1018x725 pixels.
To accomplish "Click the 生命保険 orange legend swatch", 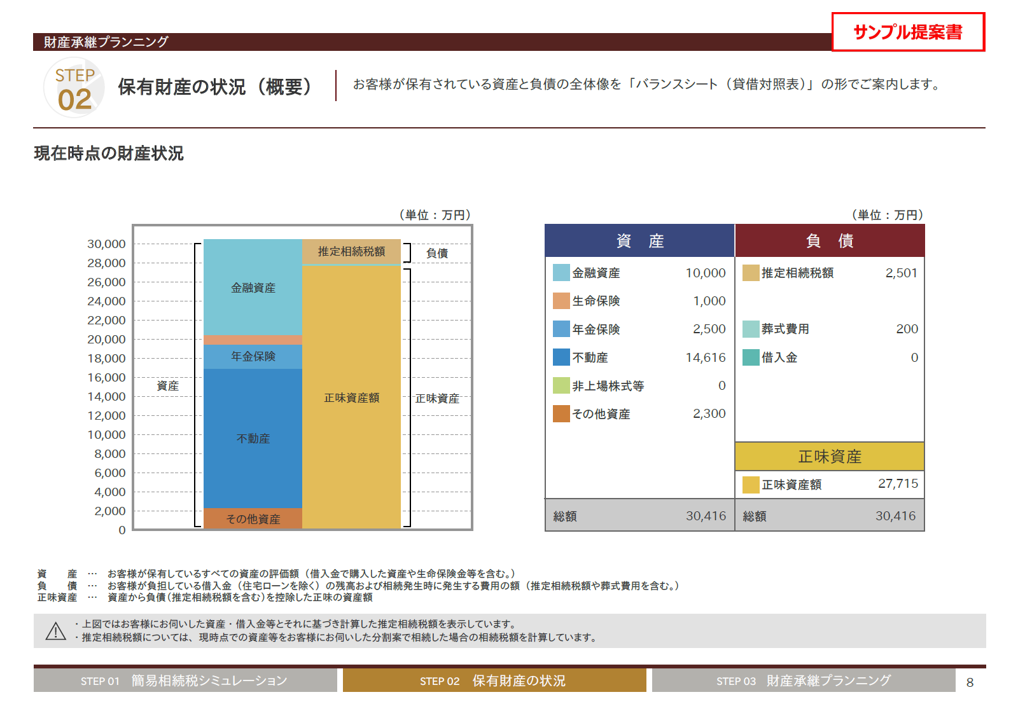I will (x=561, y=301).
